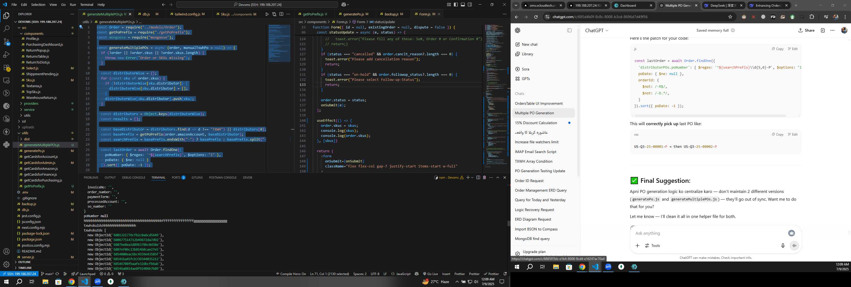851x287 pixels.
Task: Open the ChatGPT model dropdown
Action: 596,30
